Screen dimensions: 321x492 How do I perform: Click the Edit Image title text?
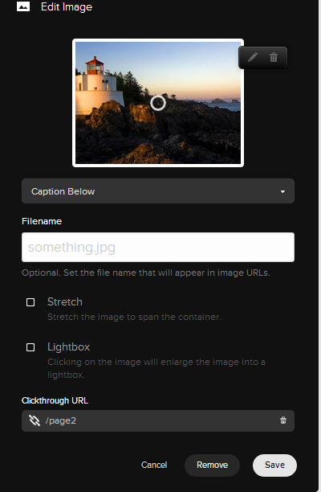coord(67,7)
